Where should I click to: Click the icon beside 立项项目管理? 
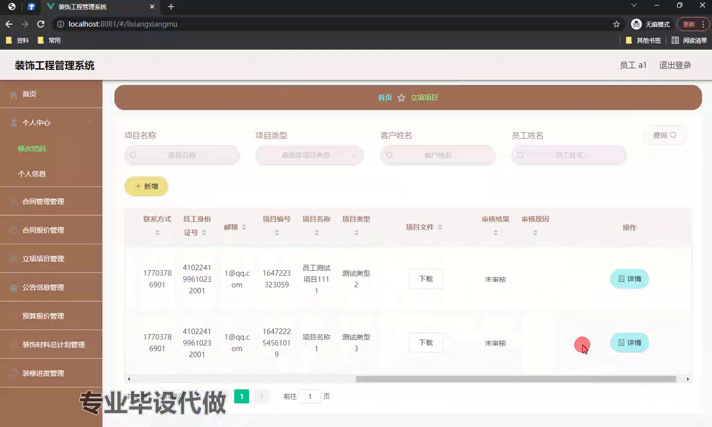point(13,259)
